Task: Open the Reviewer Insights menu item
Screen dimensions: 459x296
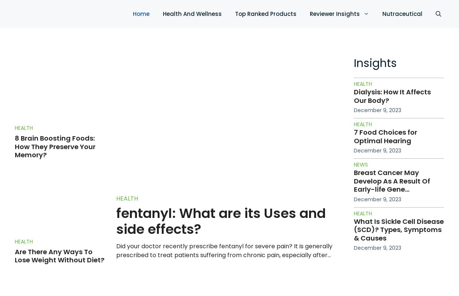Action: [x=334, y=14]
